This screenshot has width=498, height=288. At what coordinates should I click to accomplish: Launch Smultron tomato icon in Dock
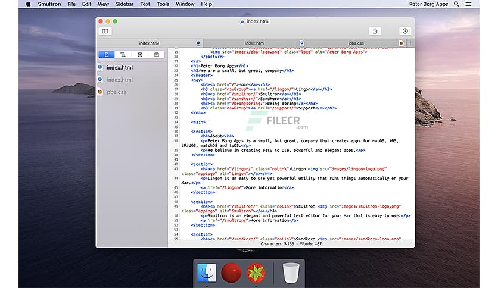[x=255, y=273]
